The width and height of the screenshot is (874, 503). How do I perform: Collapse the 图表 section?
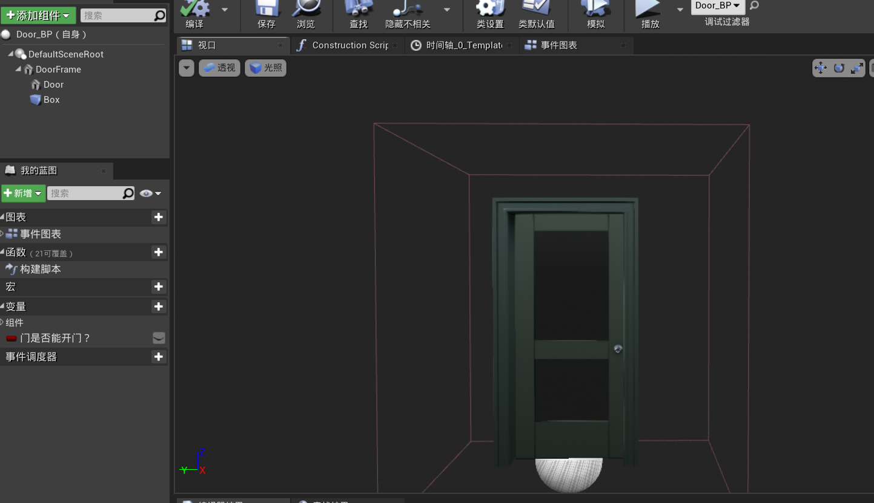pyautogui.click(x=2, y=216)
